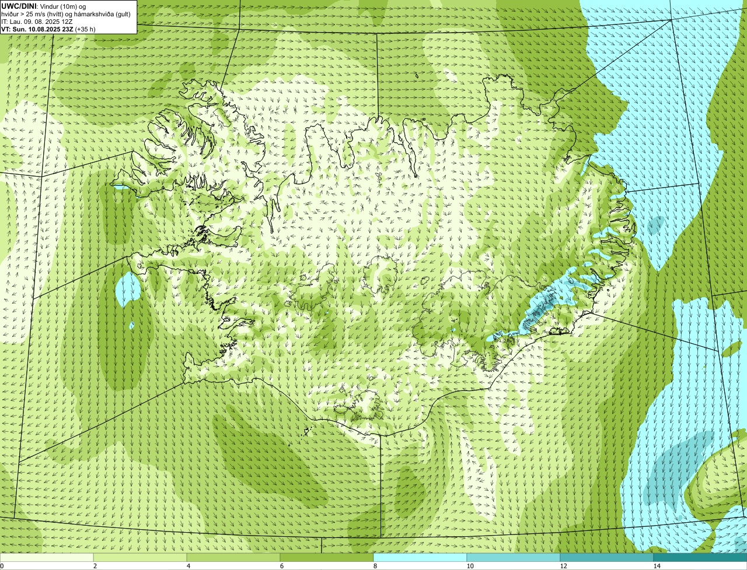Click the "UWC/DINI" title in the info box
The image size is (747, 570).
[19, 6]
